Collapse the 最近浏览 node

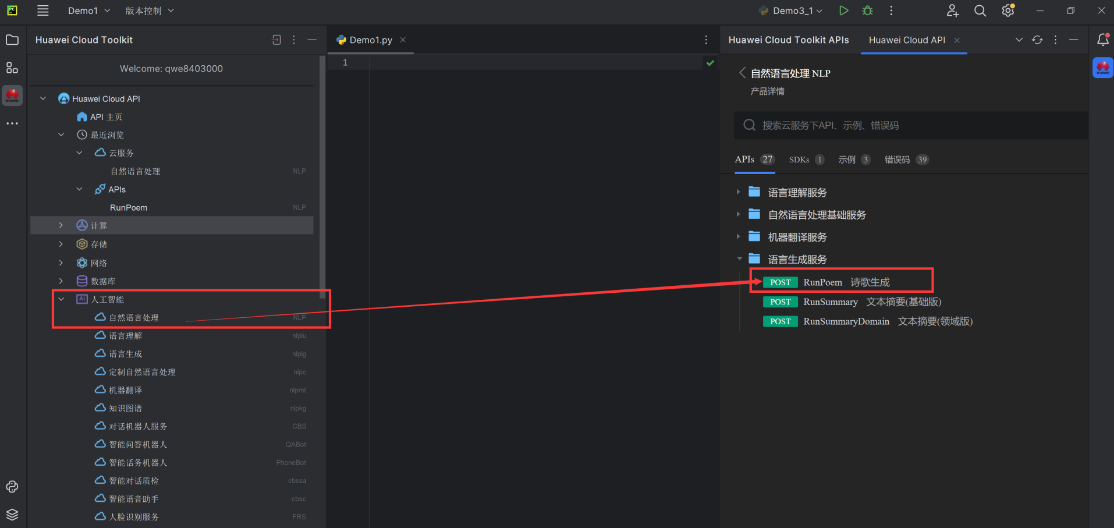61,134
